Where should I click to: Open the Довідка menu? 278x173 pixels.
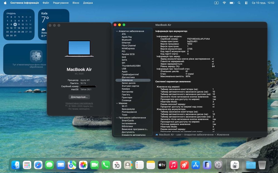88,3
